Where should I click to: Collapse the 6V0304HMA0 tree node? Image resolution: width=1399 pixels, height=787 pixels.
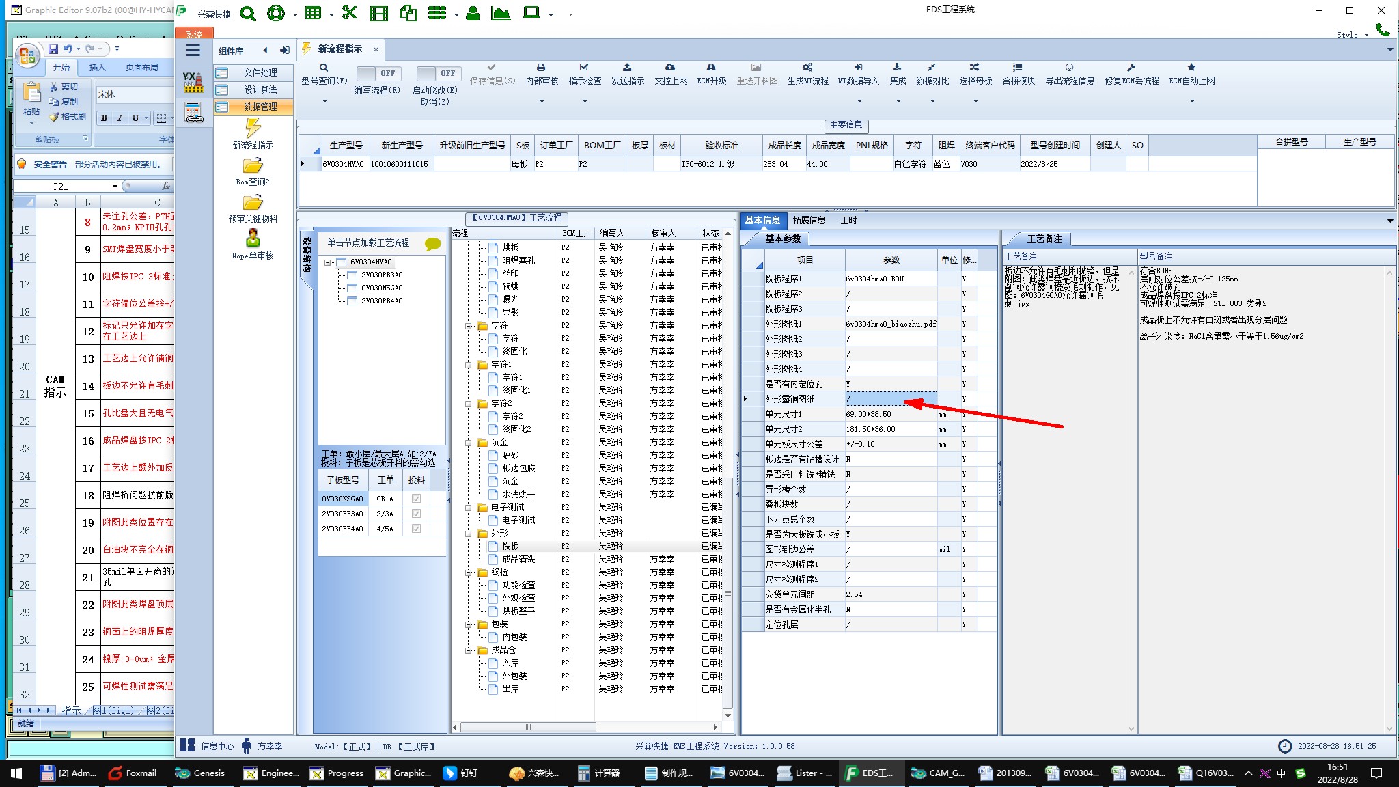tap(329, 262)
